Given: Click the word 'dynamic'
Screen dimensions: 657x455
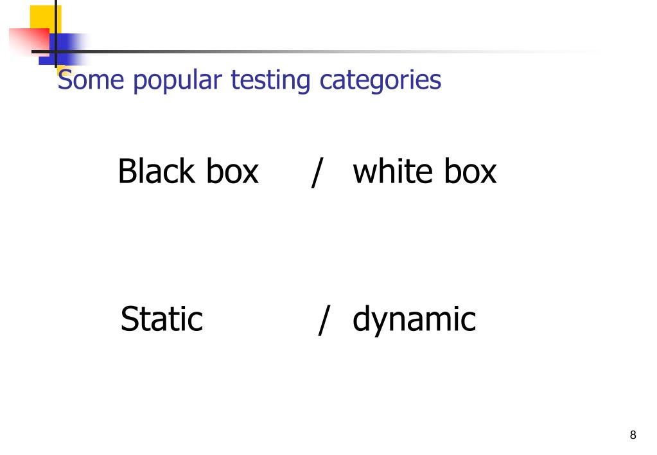Looking at the screenshot, I should coord(414,321).
